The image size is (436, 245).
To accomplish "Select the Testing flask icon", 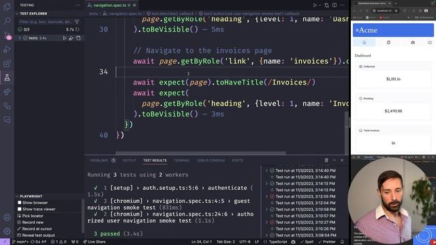I will pyautogui.click(x=7, y=78).
